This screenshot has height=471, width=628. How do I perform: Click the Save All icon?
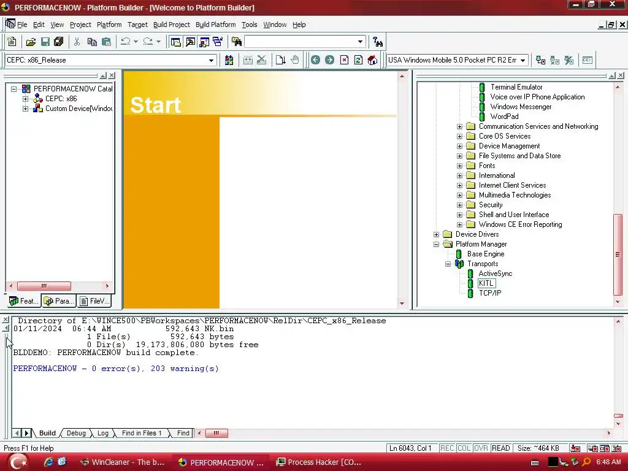59,42
